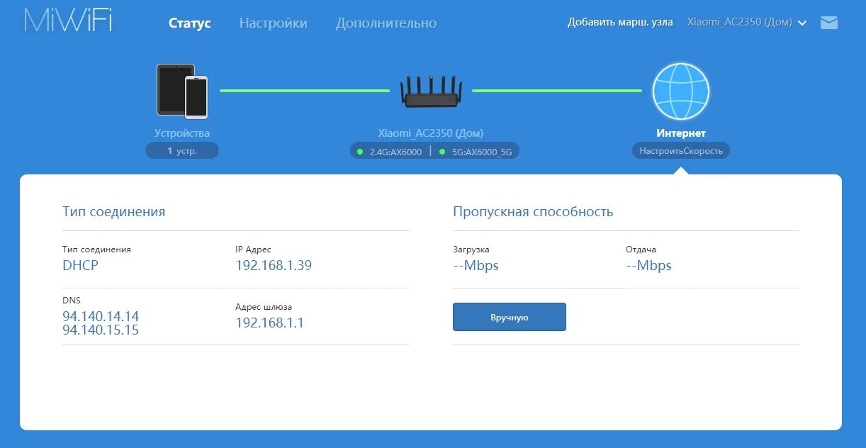Screen dimensions: 866x448
Task: Open the Дополнительно tab
Action: (x=386, y=23)
